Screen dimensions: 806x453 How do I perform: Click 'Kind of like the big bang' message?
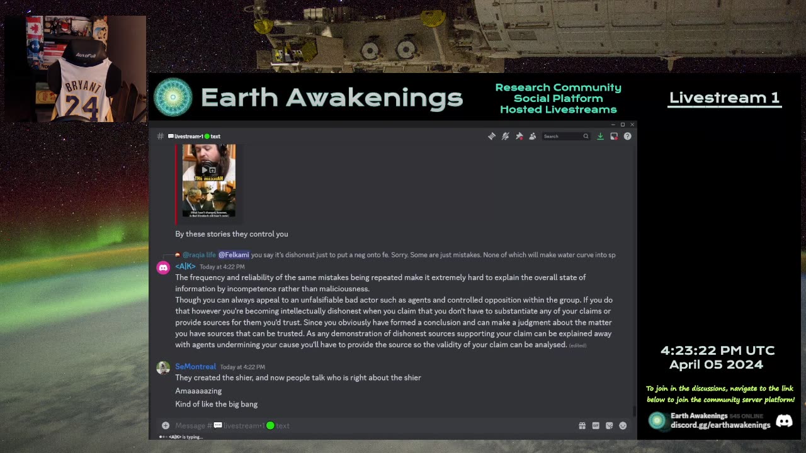[x=216, y=404]
